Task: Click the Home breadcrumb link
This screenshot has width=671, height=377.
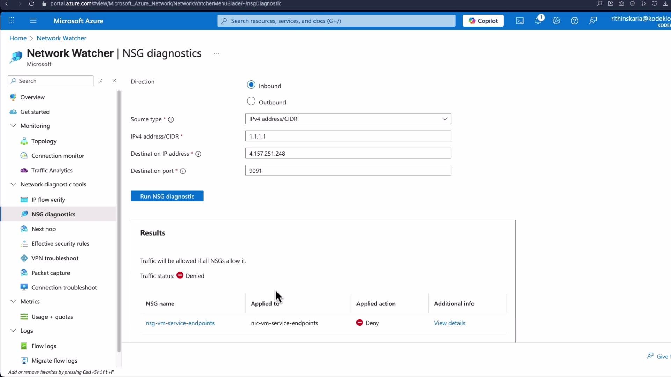Action: (18, 38)
